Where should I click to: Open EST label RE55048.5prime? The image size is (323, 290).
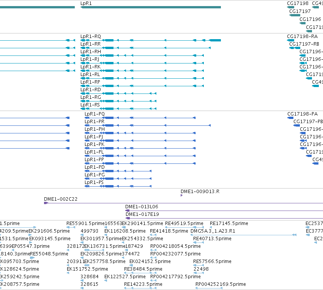[x=49, y=254]
